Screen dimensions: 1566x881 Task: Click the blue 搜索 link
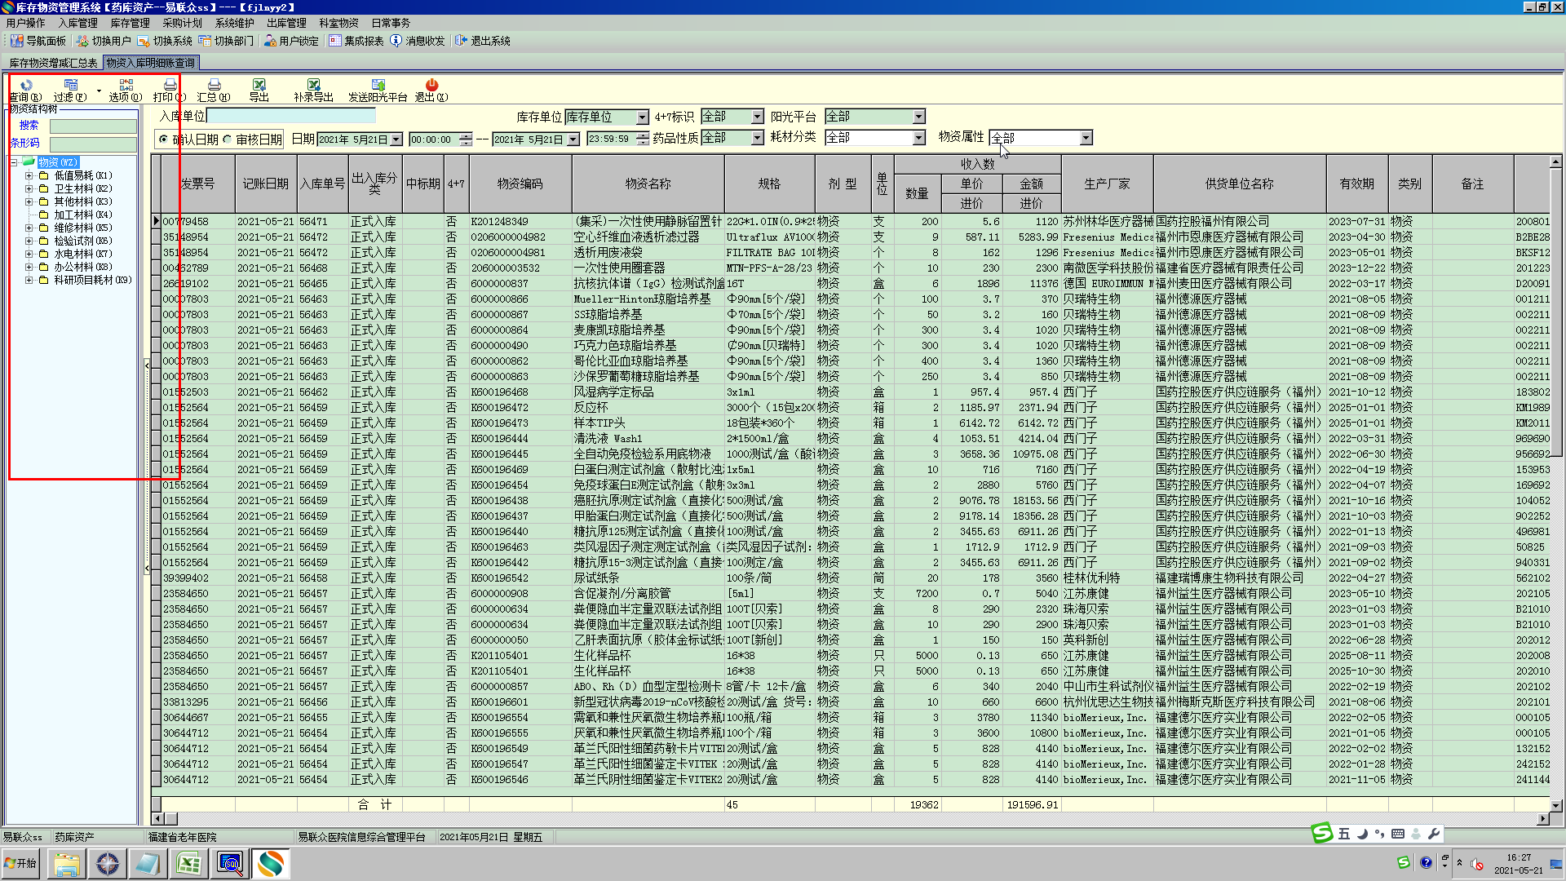[x=29, y=126]
